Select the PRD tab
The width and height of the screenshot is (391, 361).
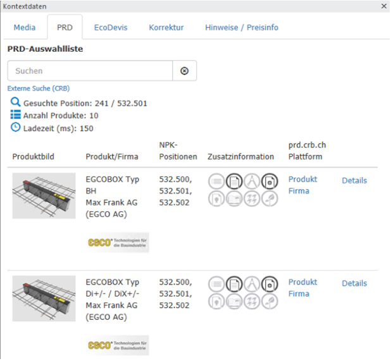point(65,27)
